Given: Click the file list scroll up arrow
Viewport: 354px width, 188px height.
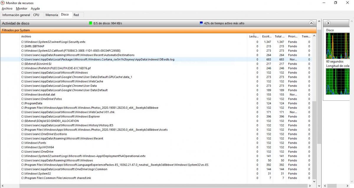Looking at the screenshot, I should [314, 36].
